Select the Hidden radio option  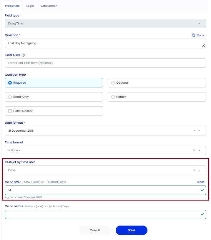pyautogui.click(x=113, y=97)
